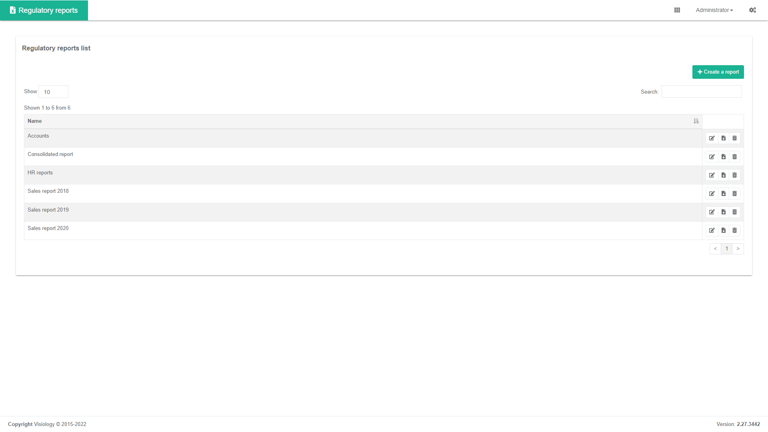Click the Create a report button
768x432 pixels.
pyautogui.click(x=718, y=72)
